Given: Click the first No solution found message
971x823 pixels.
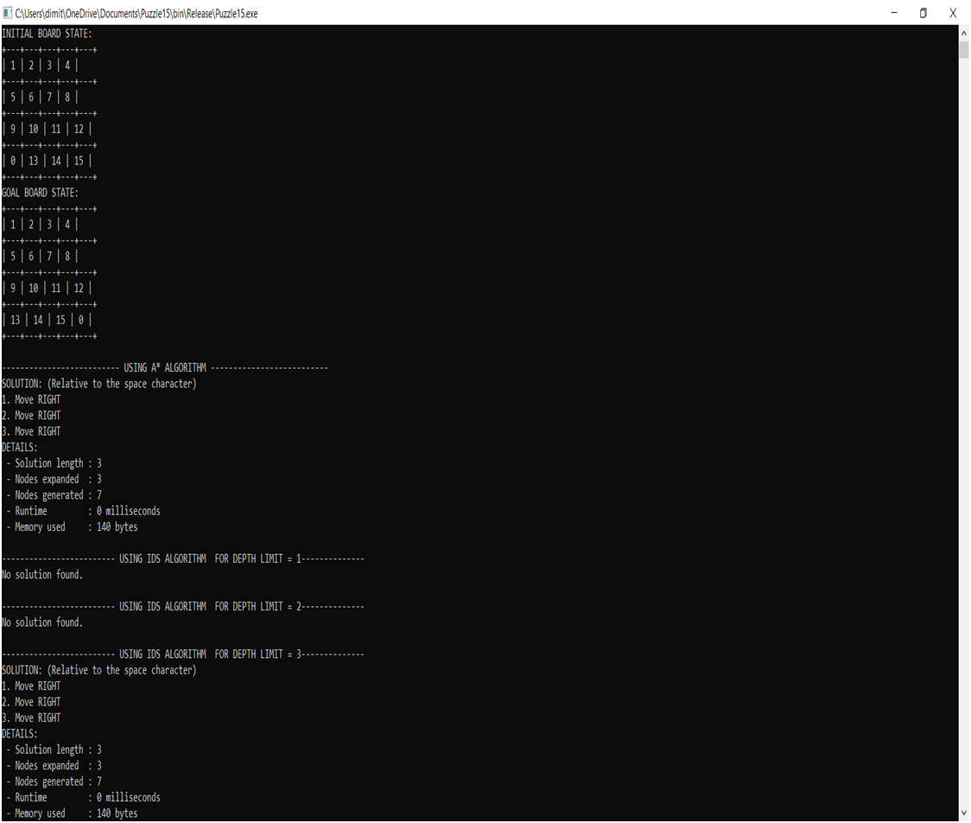Looking at the screenshot, I should (41, 574).
